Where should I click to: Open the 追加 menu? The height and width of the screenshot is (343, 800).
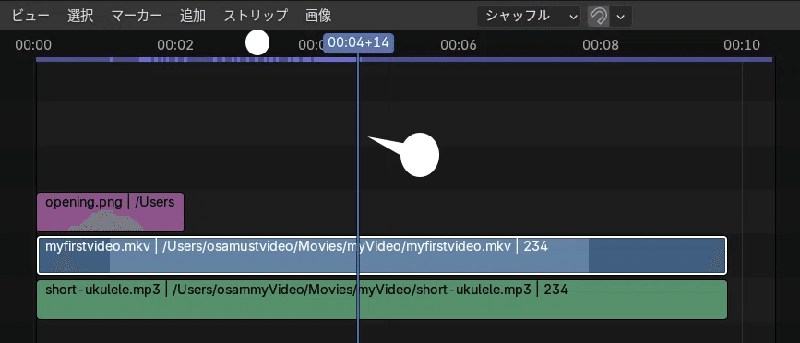[x=193, y=16]
